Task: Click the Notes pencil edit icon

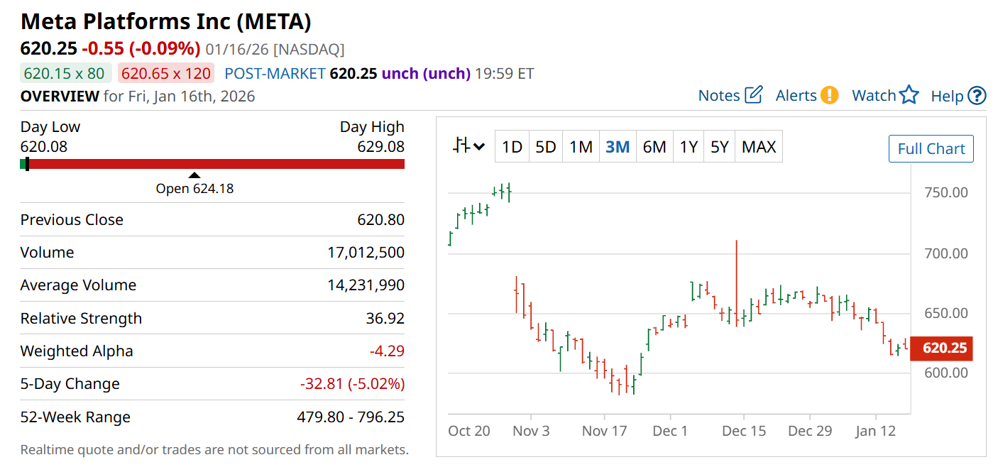Action: pos(754,95)
